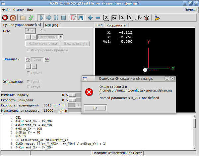Pause program execution with pause icon
The width and height of the screenshot is (199, 156).
(56, 18)
